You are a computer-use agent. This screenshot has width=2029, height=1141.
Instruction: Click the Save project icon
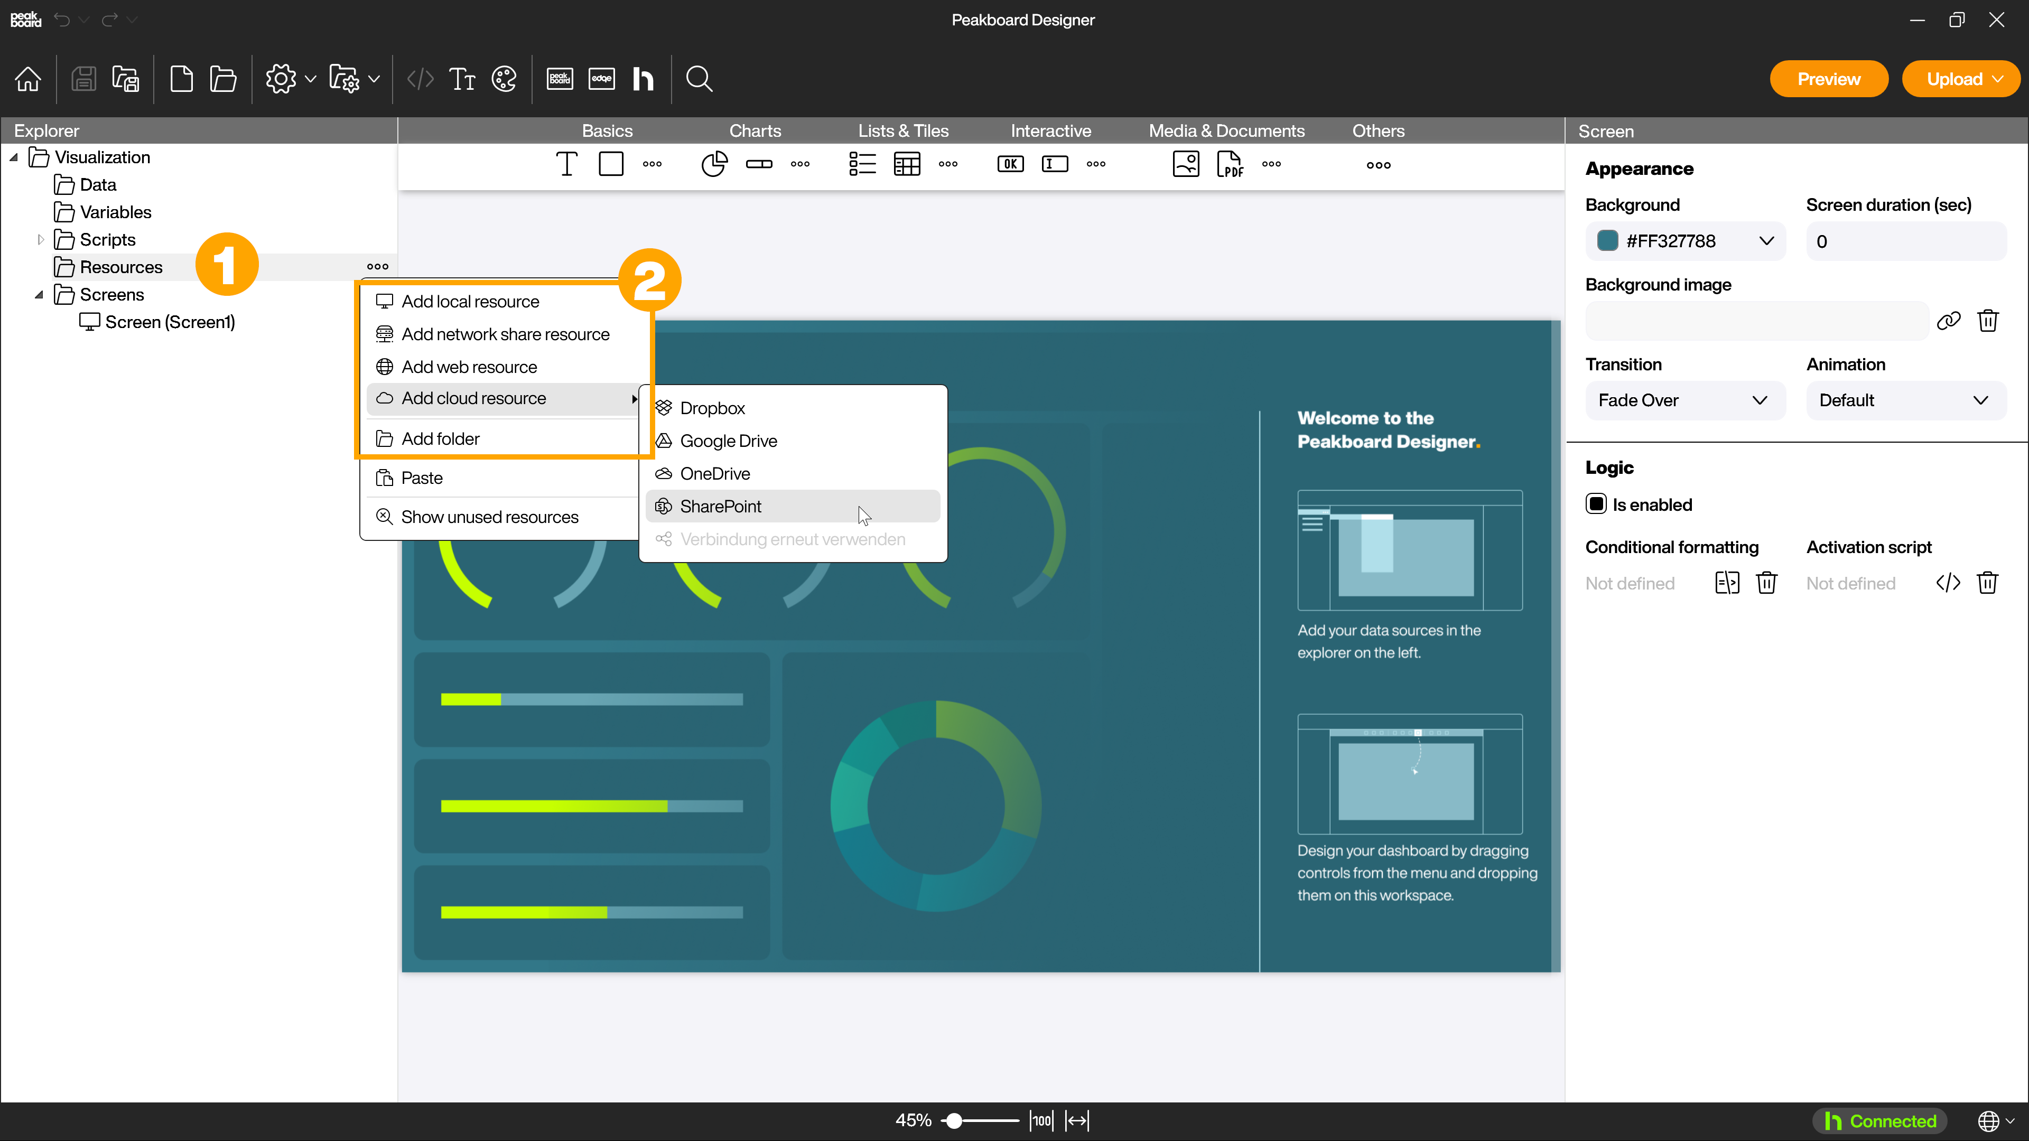(83, 79)
